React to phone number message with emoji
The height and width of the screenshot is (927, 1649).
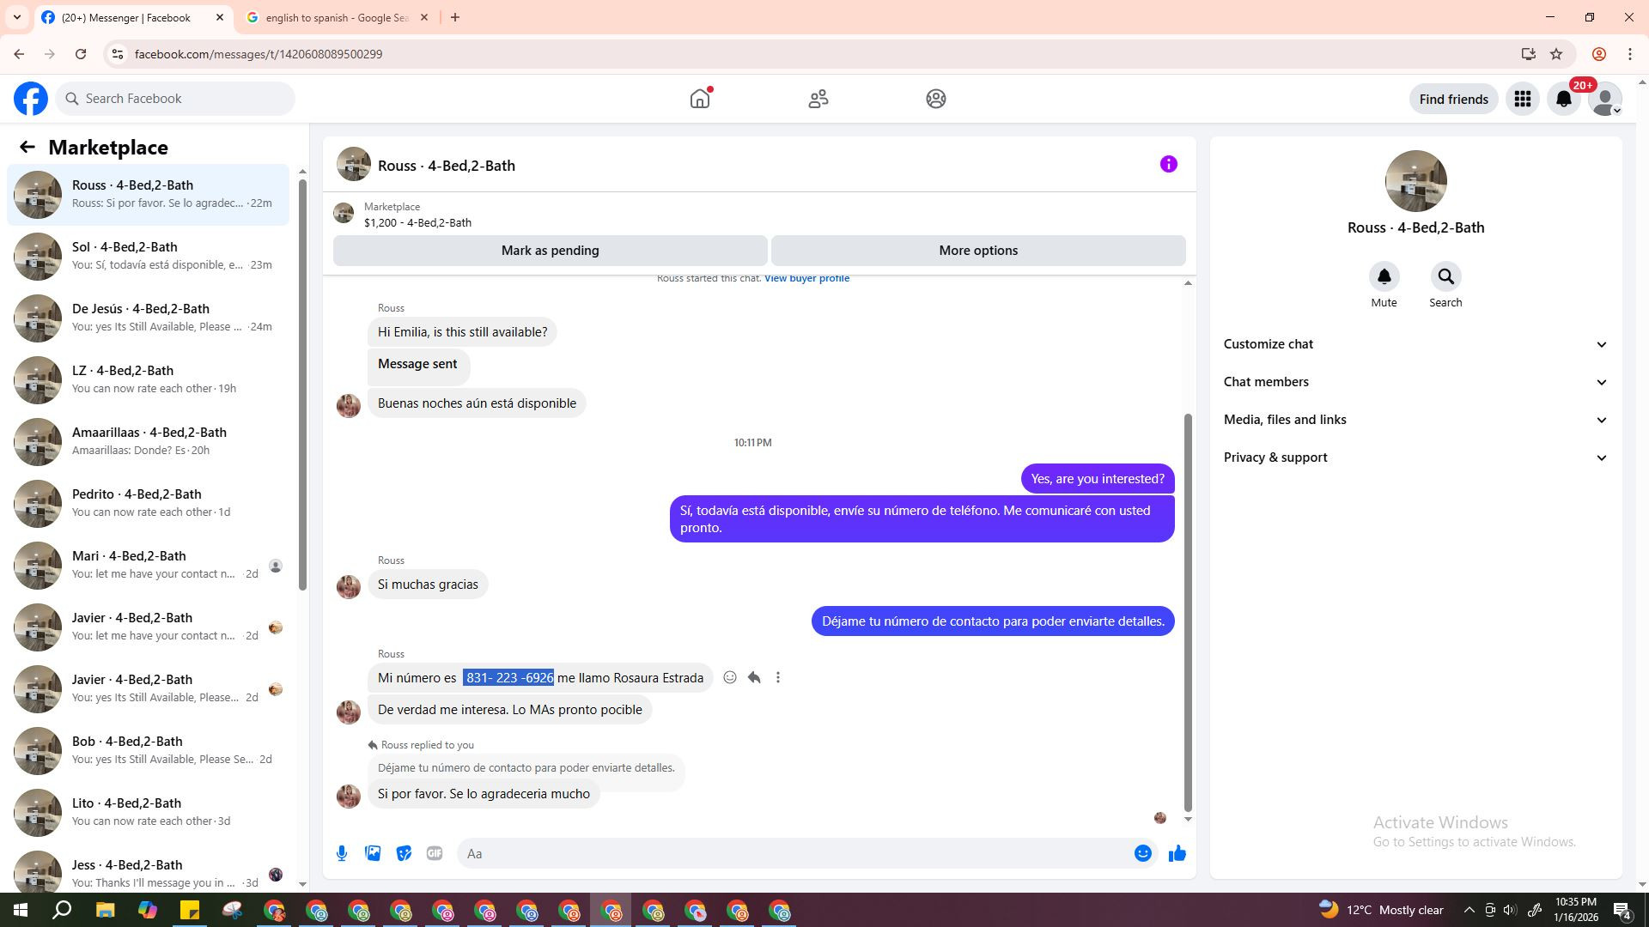[x=730, y=678]
